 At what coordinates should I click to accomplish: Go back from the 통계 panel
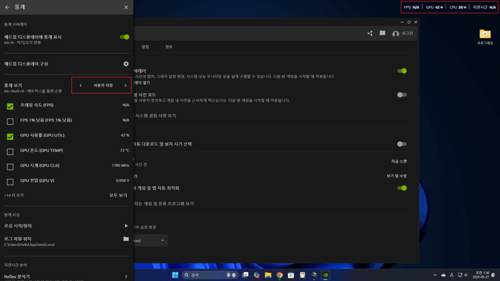(7, 7)
